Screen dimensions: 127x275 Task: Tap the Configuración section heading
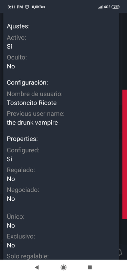[27, 82]
